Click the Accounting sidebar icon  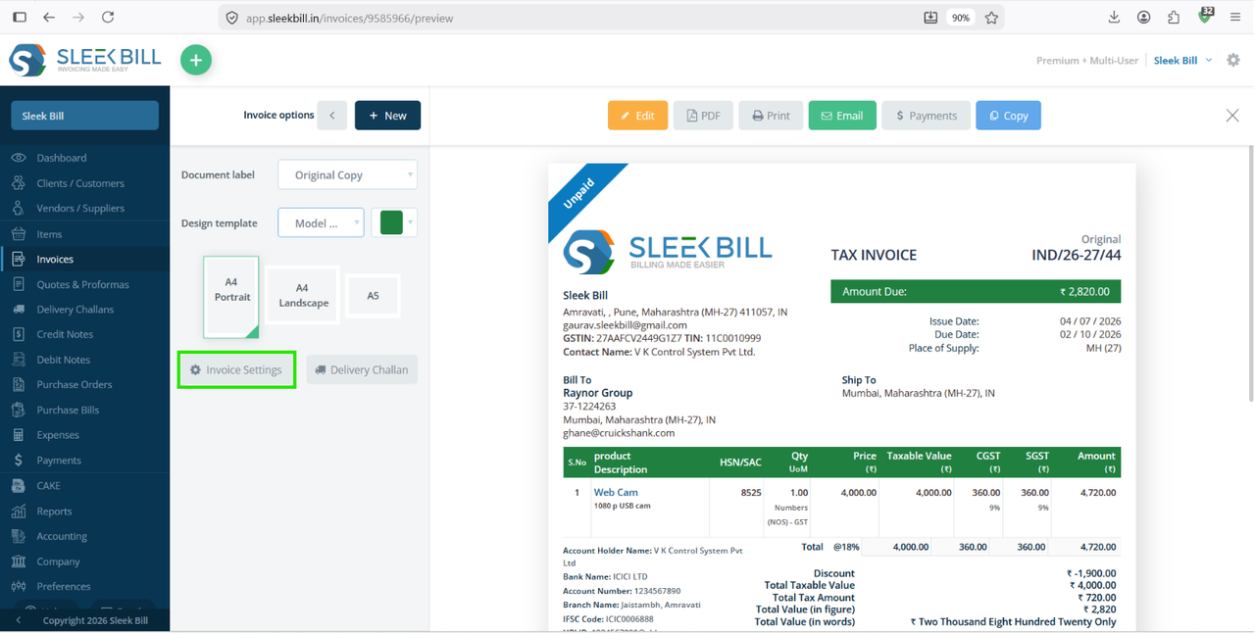[x=19, y=536]
